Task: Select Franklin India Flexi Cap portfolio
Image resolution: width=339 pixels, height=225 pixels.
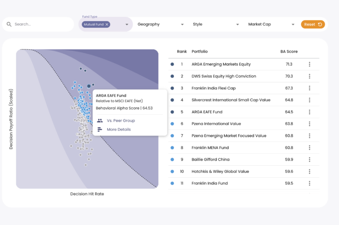Action: [x=214, y=88]
